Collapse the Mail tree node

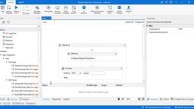coord(4,58)
